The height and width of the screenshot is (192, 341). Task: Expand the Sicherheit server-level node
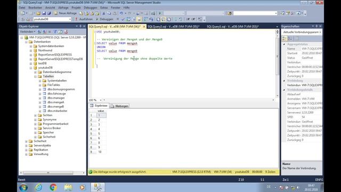(26, 141)
